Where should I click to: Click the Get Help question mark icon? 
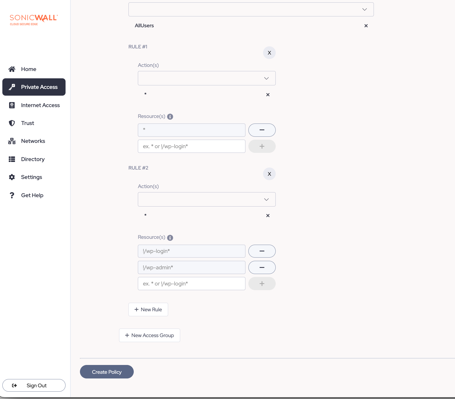click(x=12, y=195)
